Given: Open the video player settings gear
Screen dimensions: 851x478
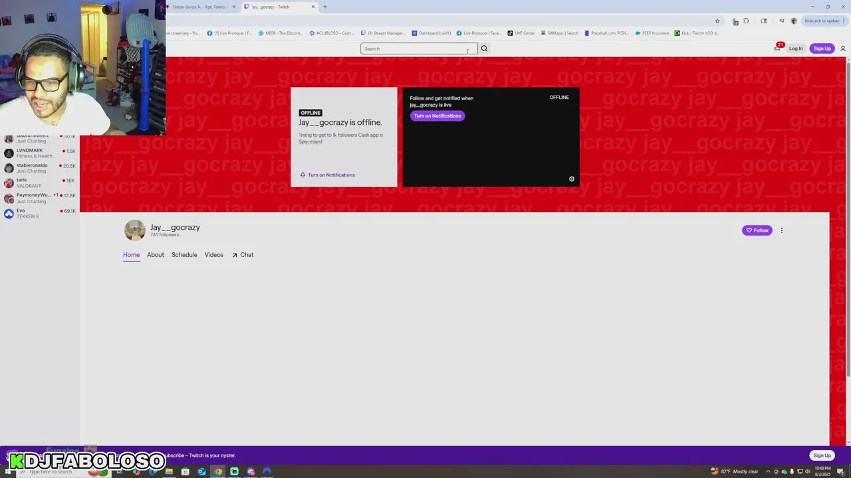Looking at the screenshot, I should click(571, 179).
